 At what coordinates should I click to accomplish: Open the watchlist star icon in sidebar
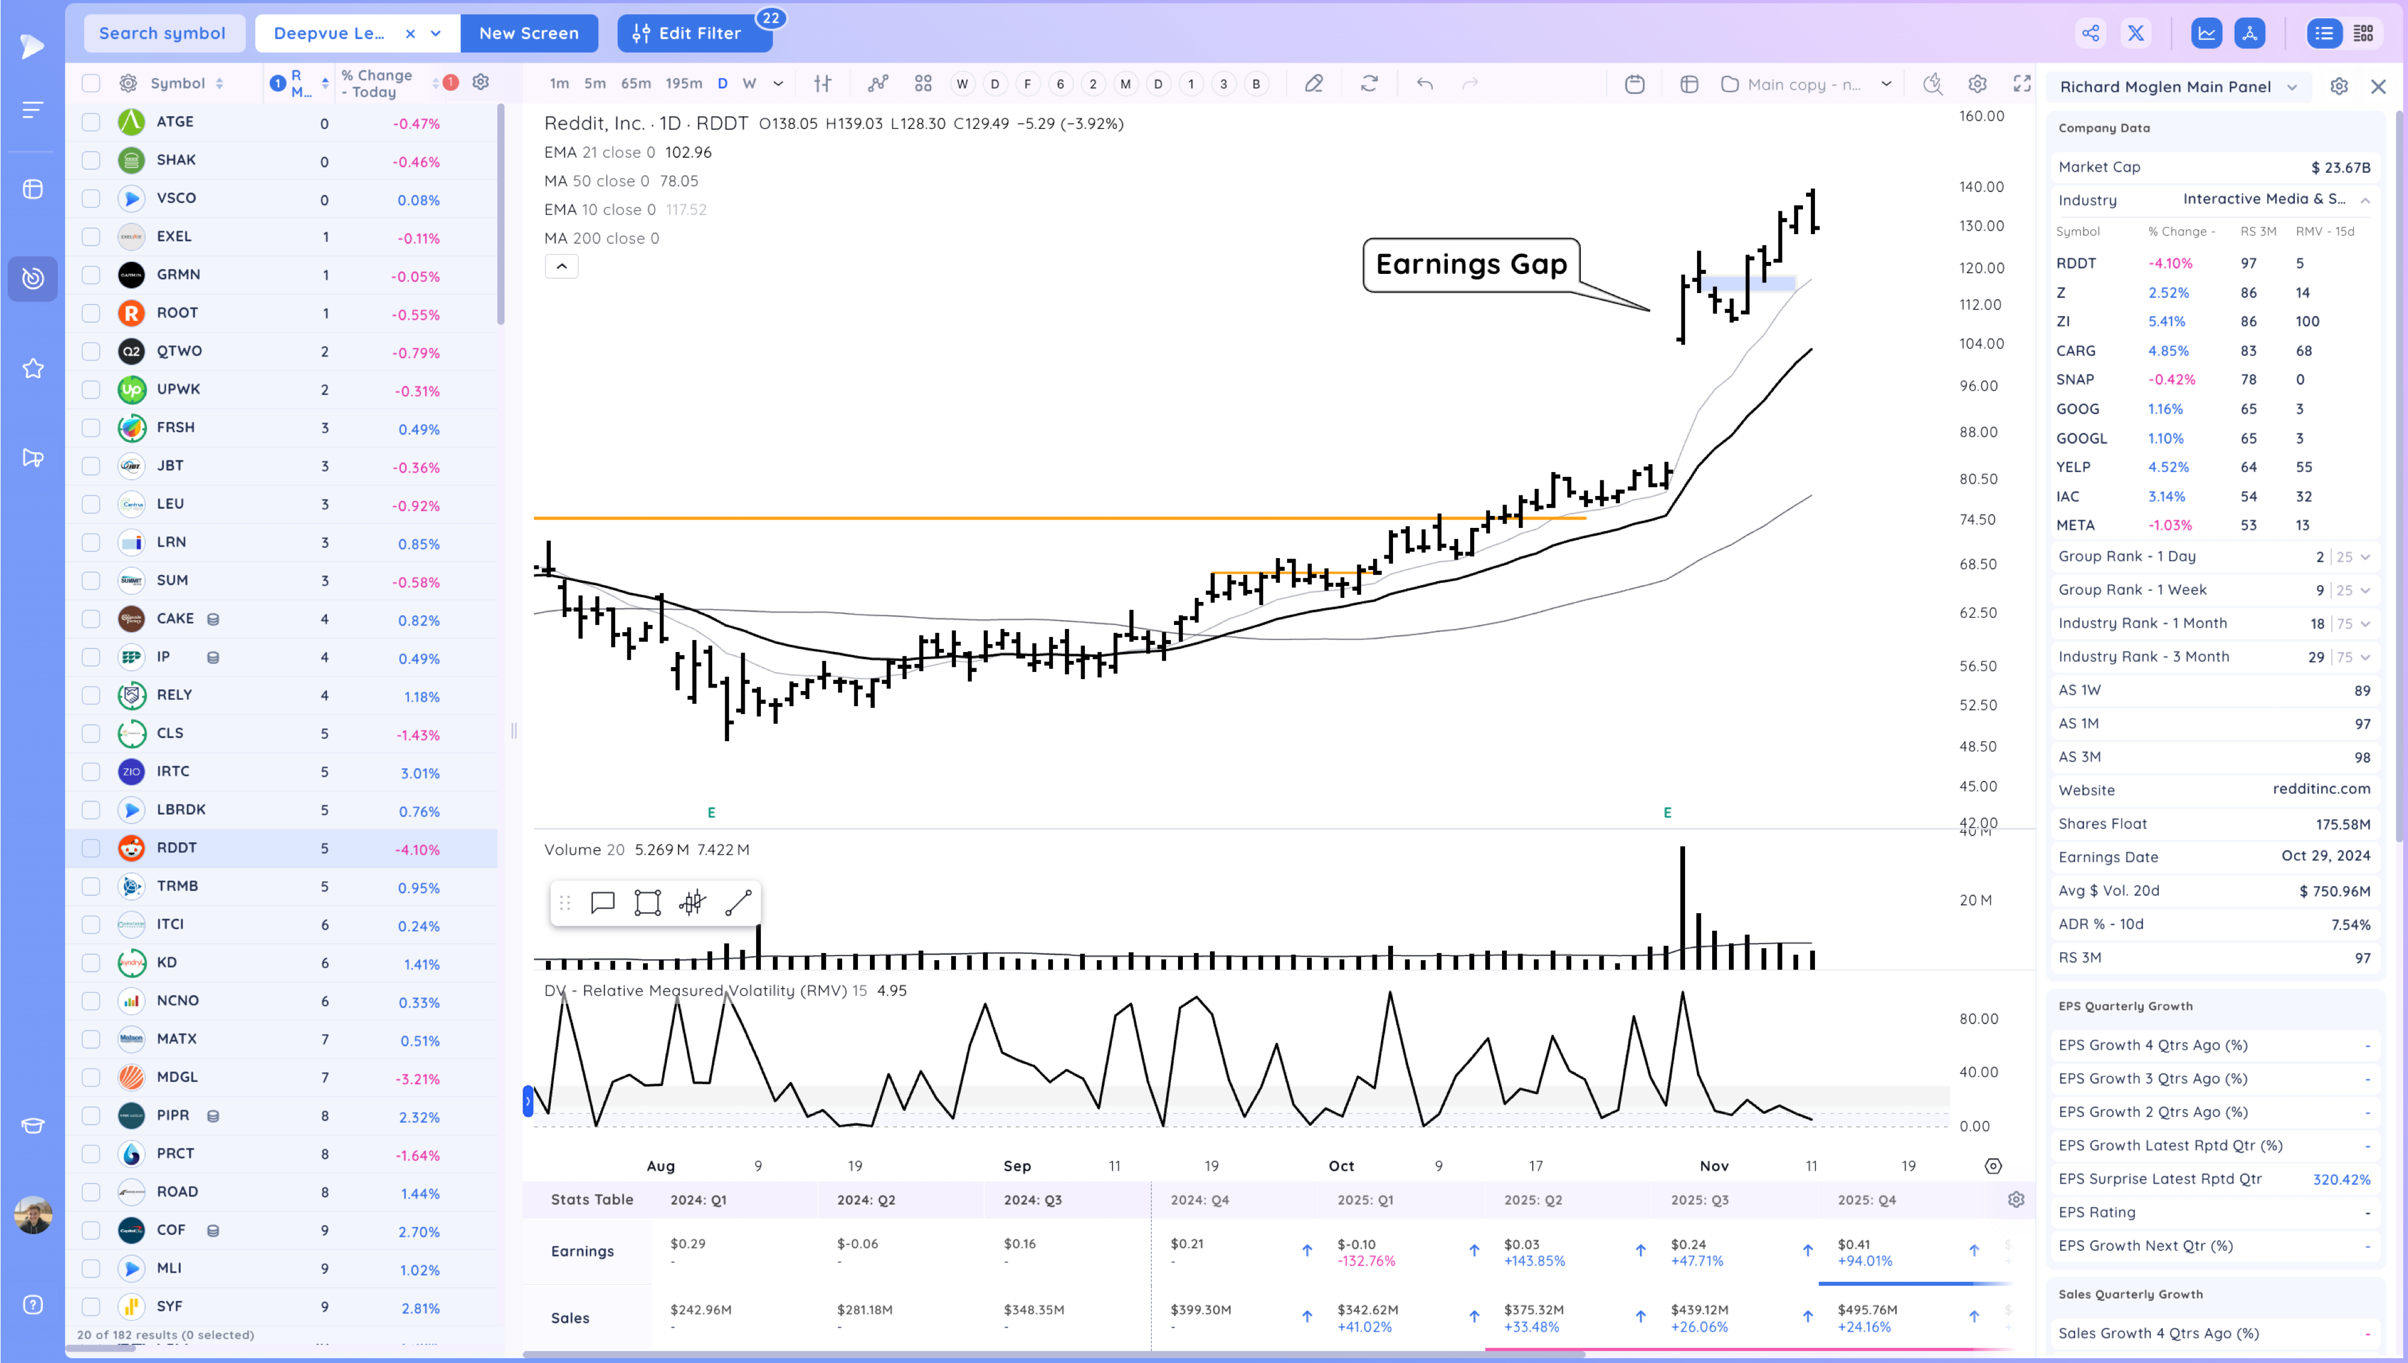click(33, 369)
